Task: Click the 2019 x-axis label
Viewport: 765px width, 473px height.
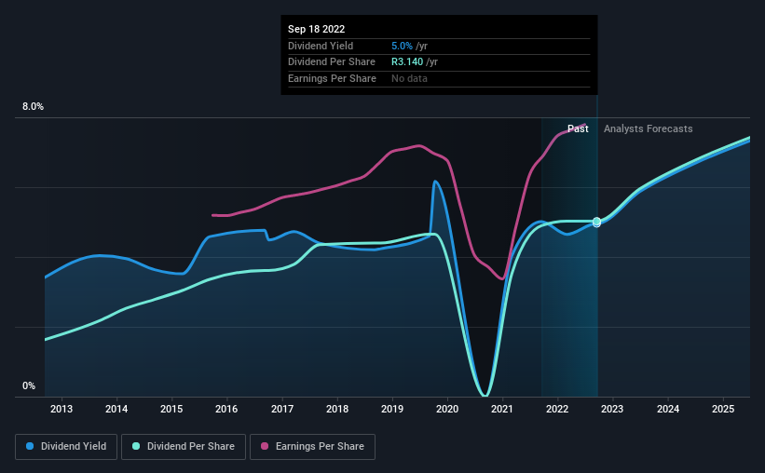Action: coord(392,409)
